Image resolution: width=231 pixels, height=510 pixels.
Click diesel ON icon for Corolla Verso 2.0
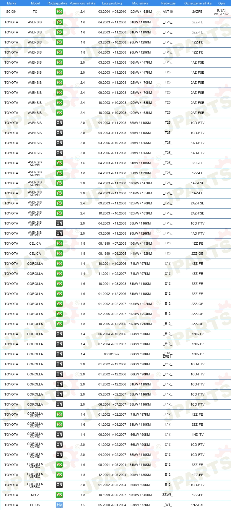(59, 485)
